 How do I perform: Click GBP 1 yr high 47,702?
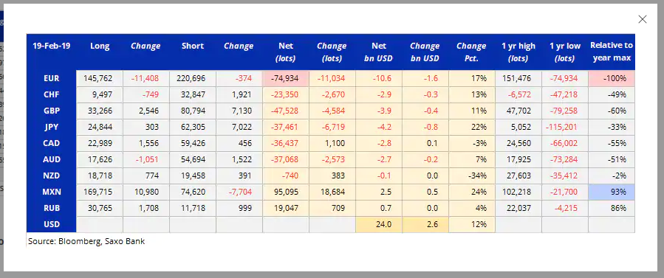518,111
